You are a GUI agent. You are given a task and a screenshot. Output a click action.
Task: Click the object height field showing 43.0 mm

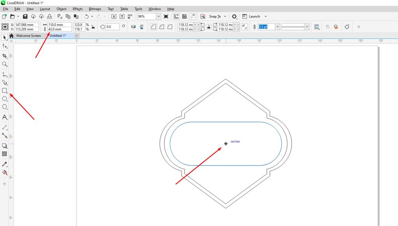pyautogui.click(x=59, y=29)
